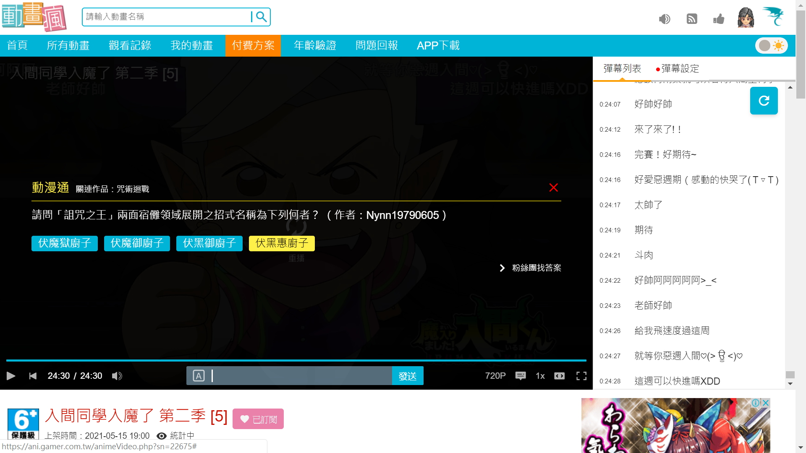The image size is (806, 453).
Task: Click the 動畫瘋 site logo
Action: 34,17
